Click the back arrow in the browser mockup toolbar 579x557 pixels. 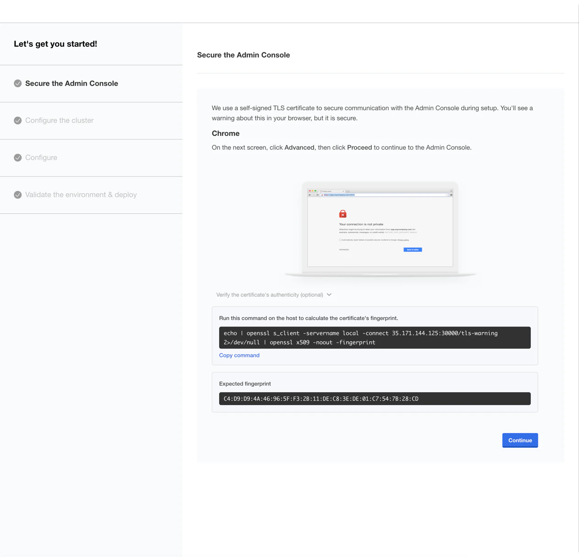310,194
